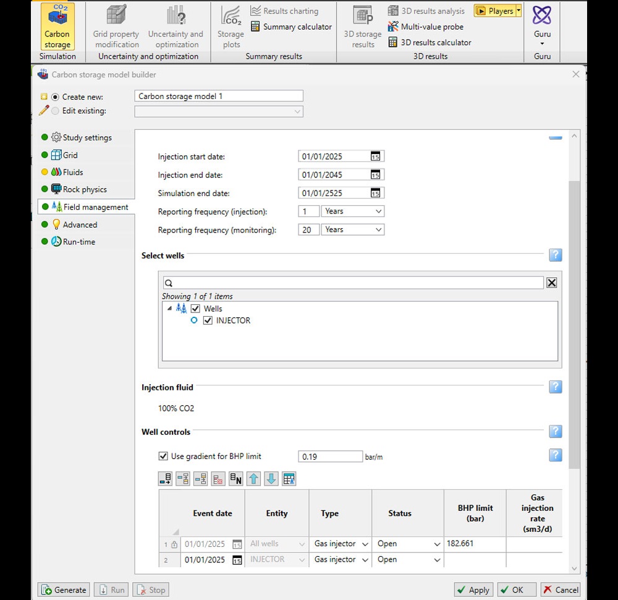Open monitoring reporting frequency Years dropdown
Screen dimensions: 618x600
353,229
